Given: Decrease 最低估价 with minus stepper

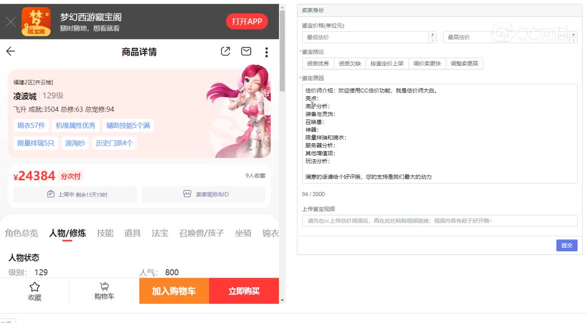Looking at the screenshot, I should click(x=432, y=40).
